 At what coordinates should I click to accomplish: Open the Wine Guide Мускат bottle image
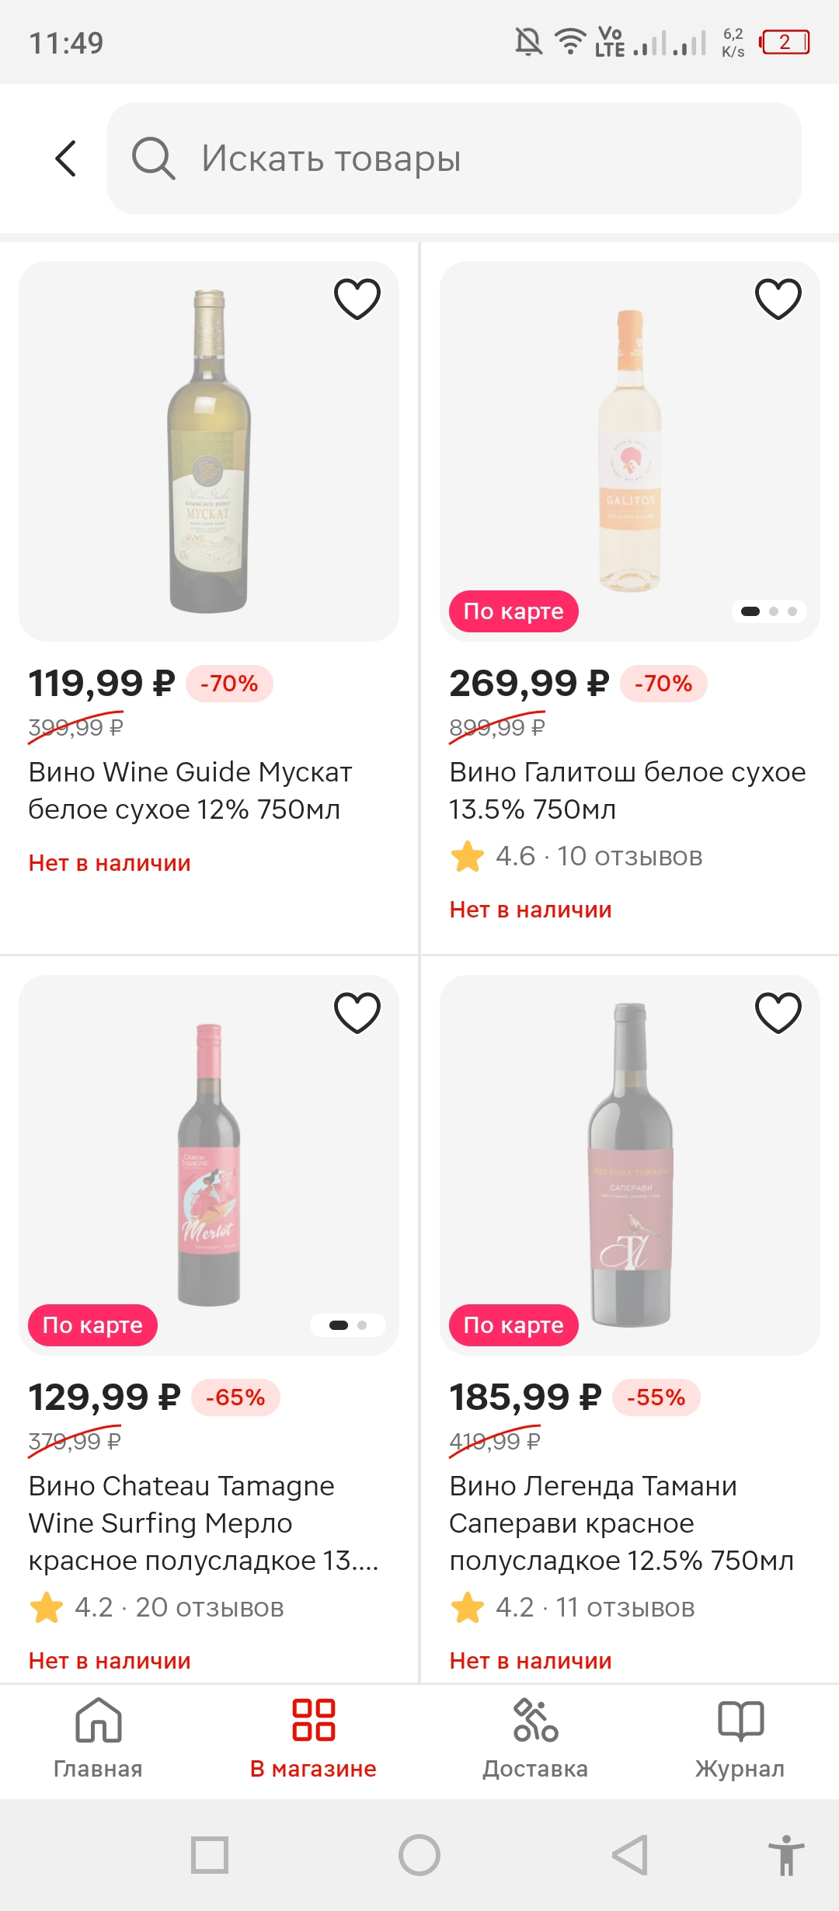(x=209, y=451)
